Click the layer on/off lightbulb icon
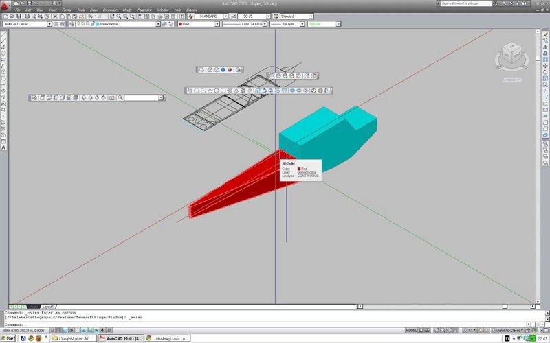 (78, 24)
